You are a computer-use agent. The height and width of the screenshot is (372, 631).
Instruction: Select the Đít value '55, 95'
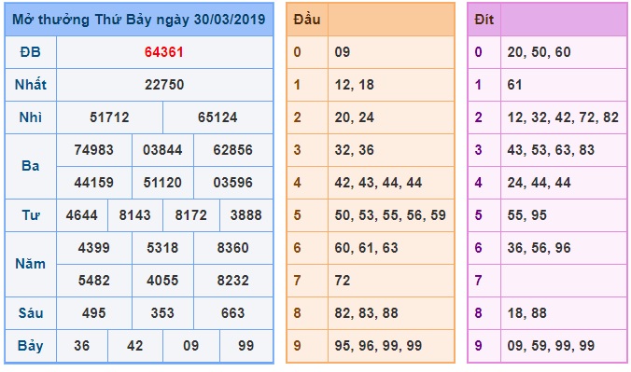pyautogui.click(x=527, y=214)
